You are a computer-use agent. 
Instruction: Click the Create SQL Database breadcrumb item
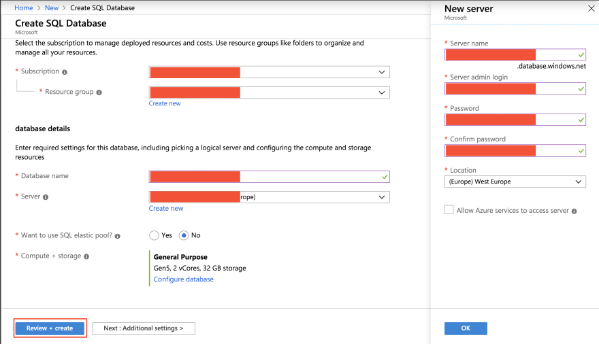(x=102, y=7)
